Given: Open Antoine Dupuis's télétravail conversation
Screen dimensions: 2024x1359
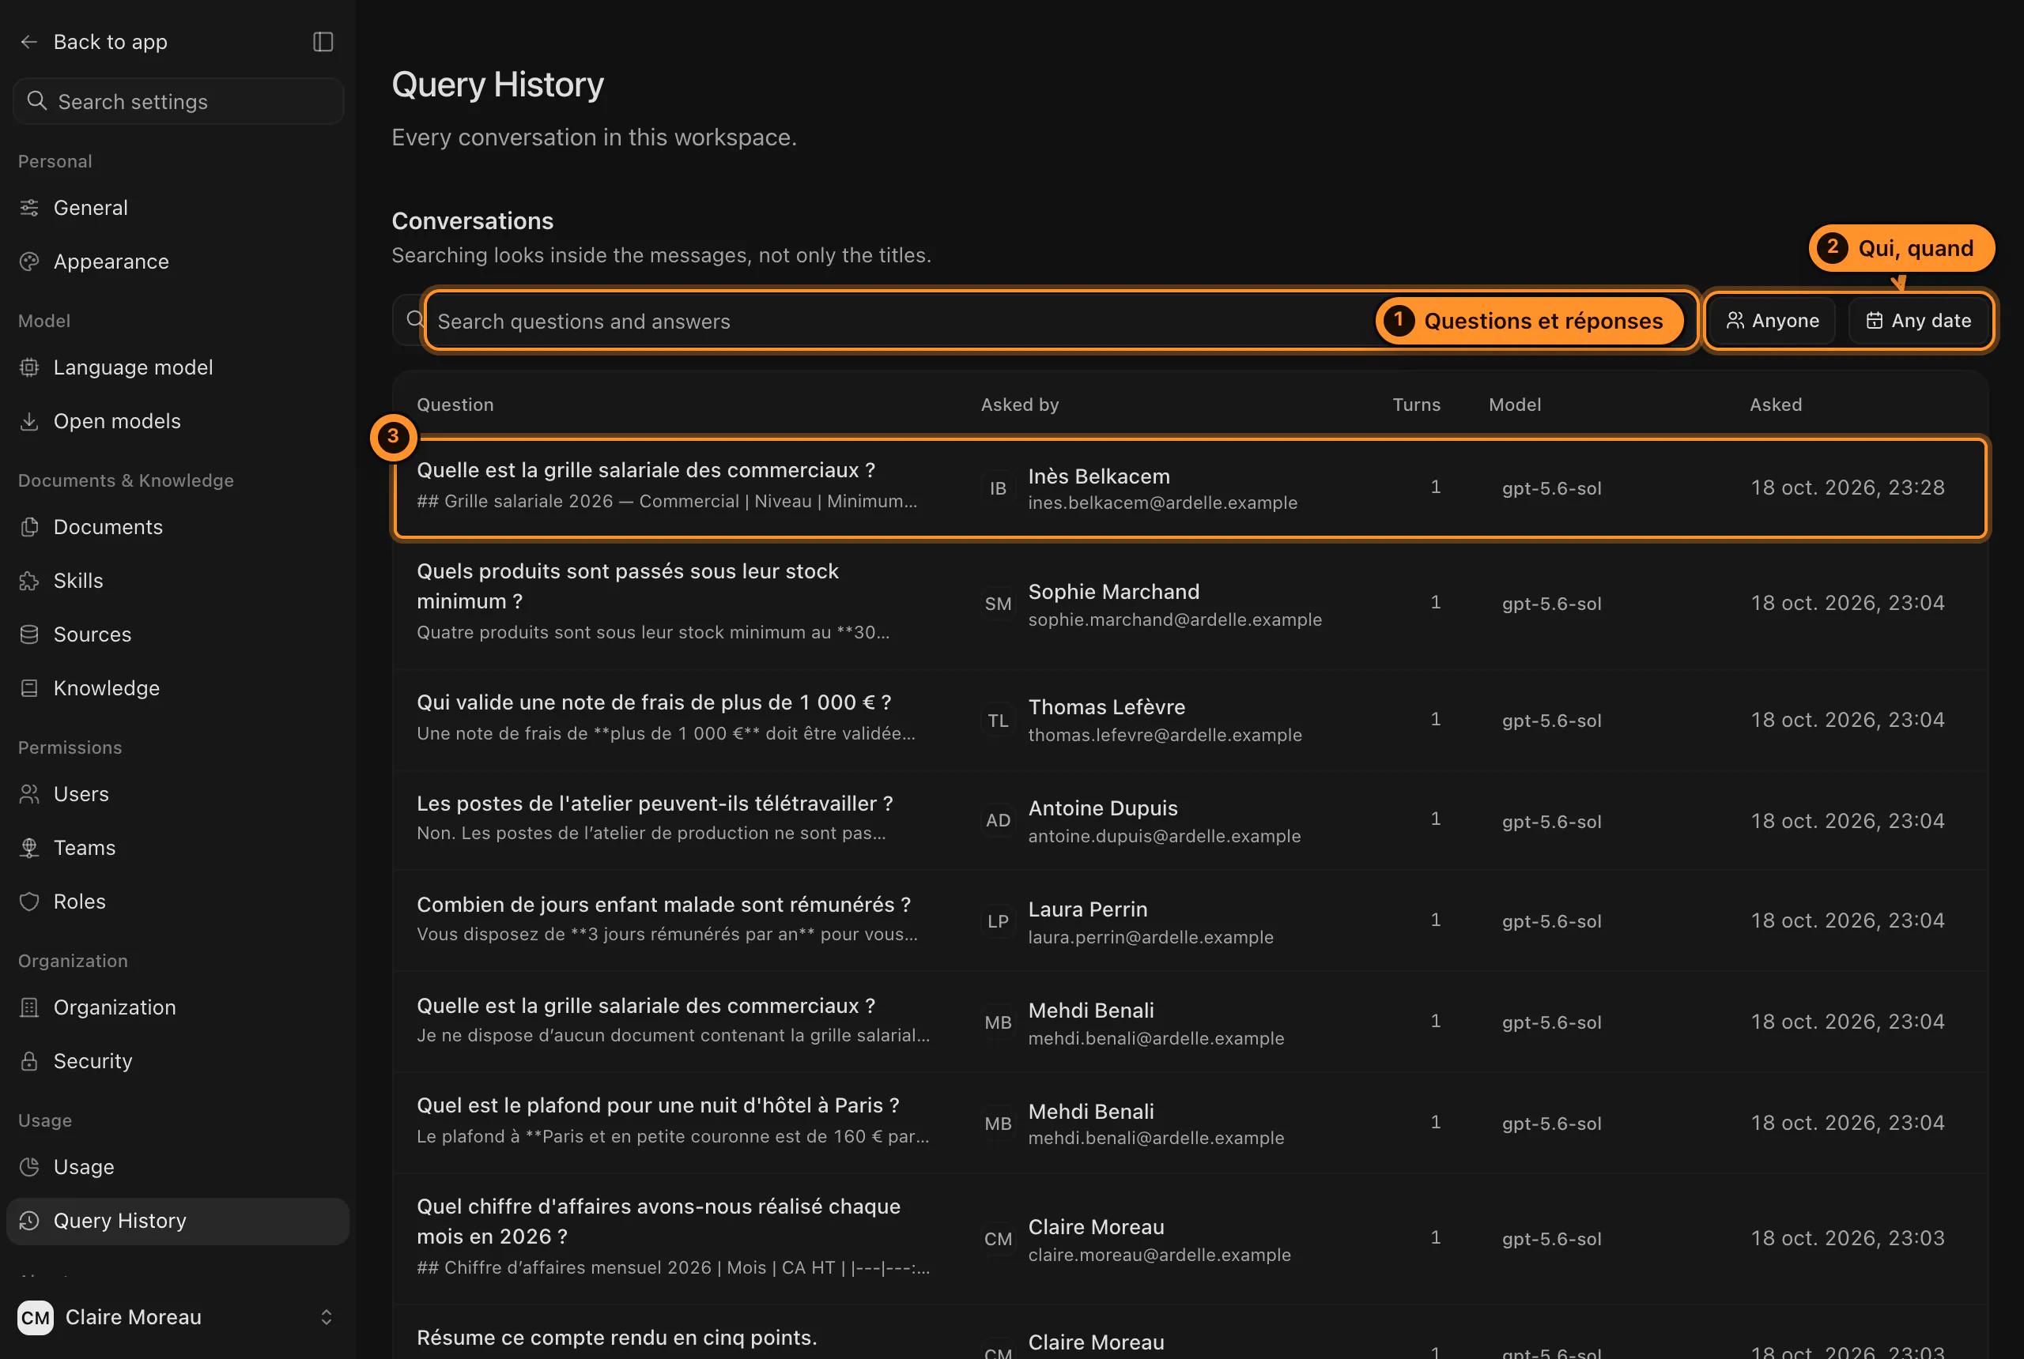Looking at the screenshot, I should pyautogui.click(x=1190, y=820).
